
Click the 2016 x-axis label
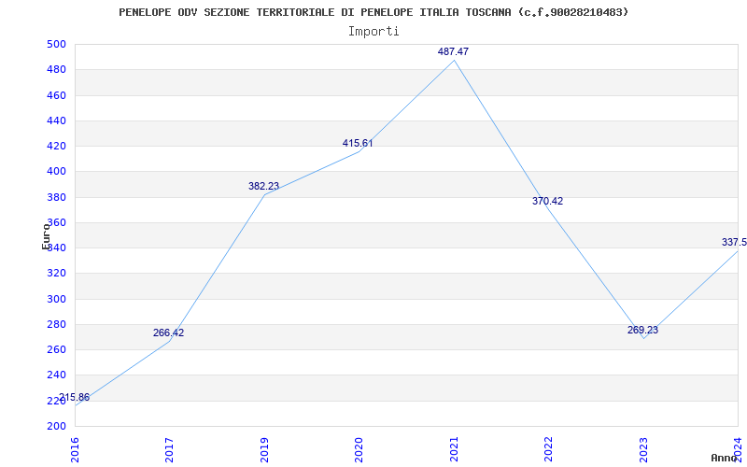[75, 449]
